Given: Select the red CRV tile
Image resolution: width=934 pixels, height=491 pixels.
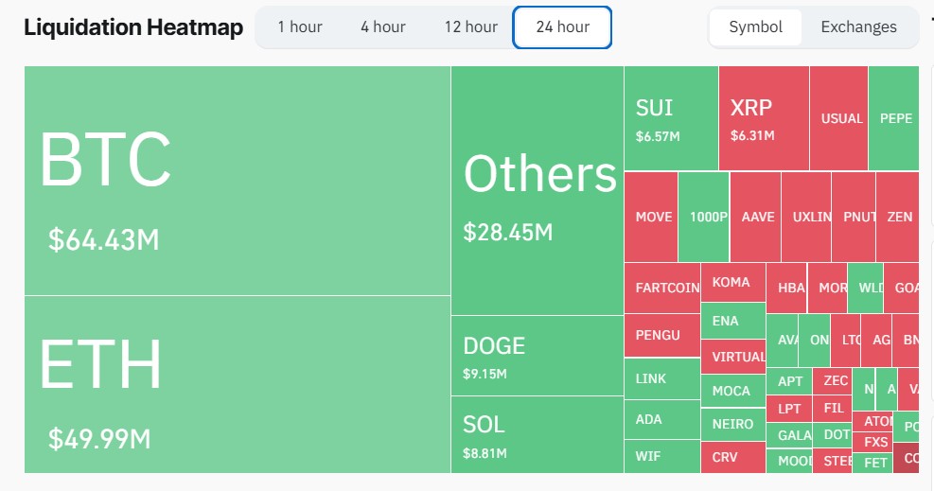Looking at the screenshot, I should (x=733, y=457).
